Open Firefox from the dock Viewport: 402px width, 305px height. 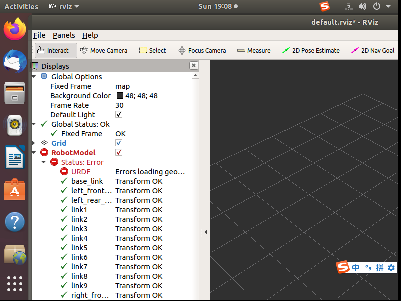coord(15,30)
